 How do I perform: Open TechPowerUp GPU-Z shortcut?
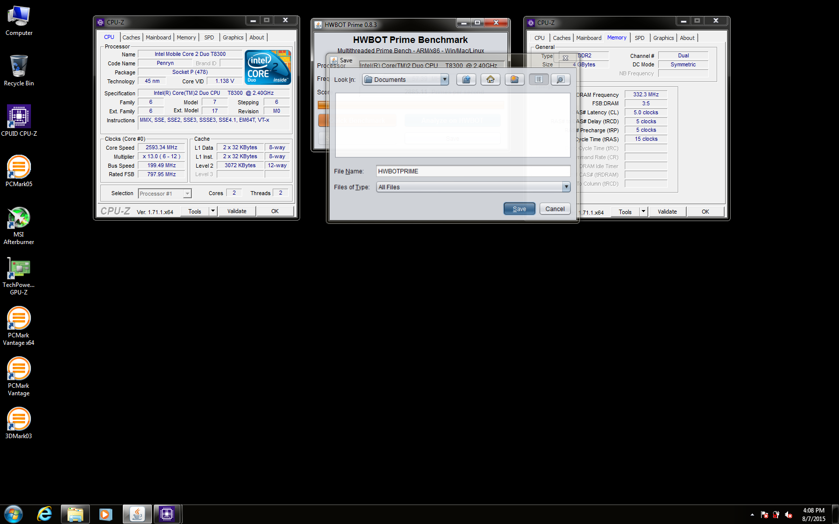click(19, 276)
